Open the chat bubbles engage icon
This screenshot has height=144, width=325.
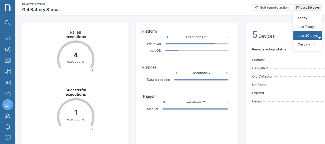pyautogui.click(x=8, y=93)
